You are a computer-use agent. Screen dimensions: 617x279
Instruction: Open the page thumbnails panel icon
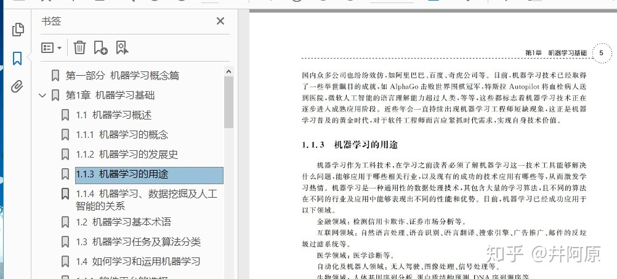(x=18, y=30)
